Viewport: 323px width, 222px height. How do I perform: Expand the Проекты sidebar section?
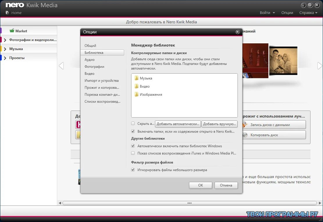(5, 58)
